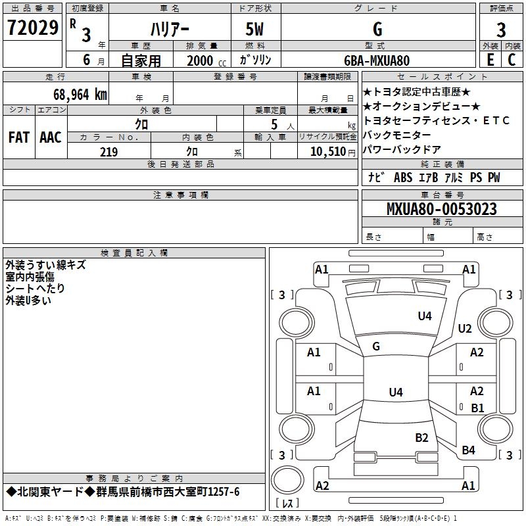This screenshot has width=526, height=526.
Task: Select the U4 mark on the roof
Action: coord(396,392)
